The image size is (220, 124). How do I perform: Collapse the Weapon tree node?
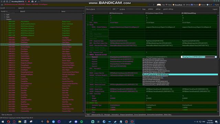4,19
